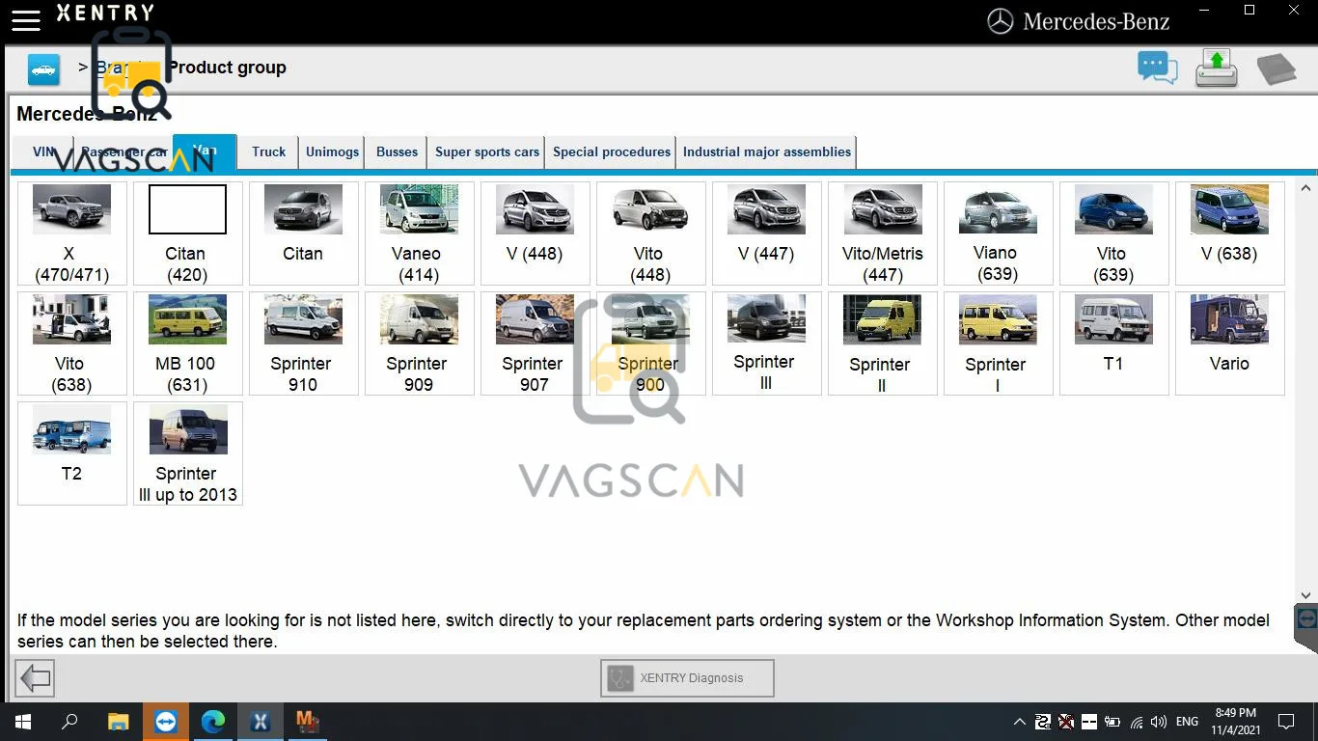The height and width of the screenshot is (741, 1318).
Task: Click the scrollbar down arrow
Action: [1306, 596]
